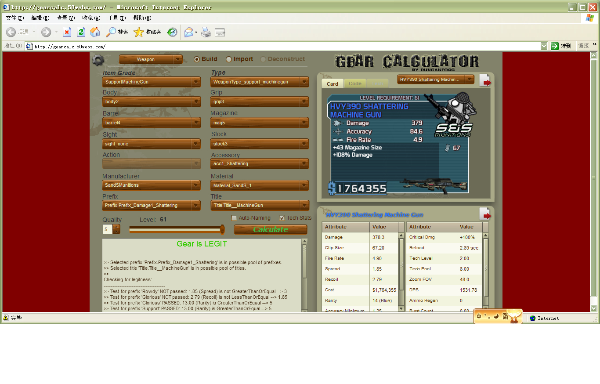600x384 pixels.
Task: Click the URL address input field
Action: tap(283, 46)
